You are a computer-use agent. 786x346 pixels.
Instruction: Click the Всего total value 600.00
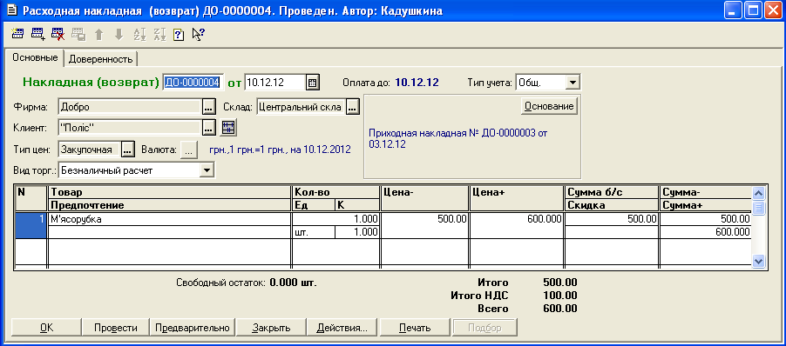click(x=560, y=309)
